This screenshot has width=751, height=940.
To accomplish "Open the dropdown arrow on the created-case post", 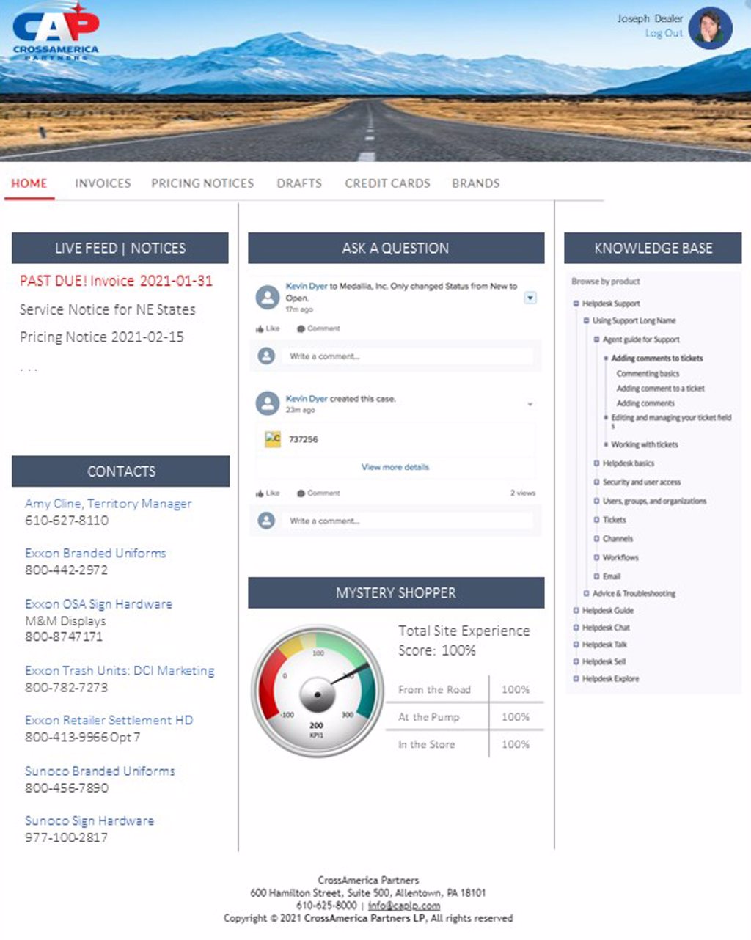I will (x=530, y=404).
